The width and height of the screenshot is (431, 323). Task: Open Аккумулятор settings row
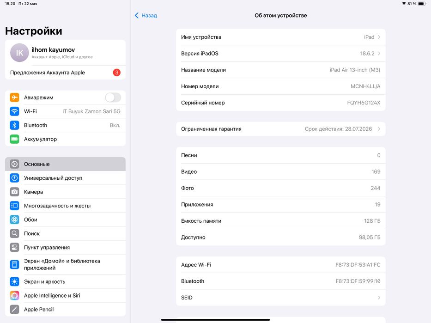pos(65,139)
